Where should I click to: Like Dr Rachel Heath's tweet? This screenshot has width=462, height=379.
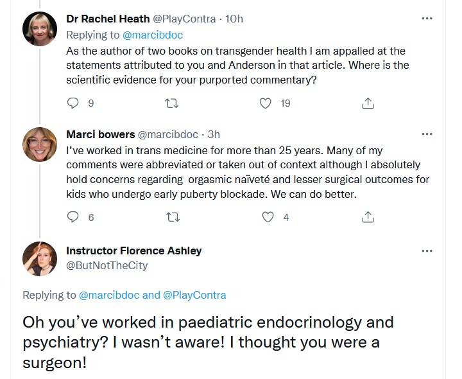tap(265, 103)
